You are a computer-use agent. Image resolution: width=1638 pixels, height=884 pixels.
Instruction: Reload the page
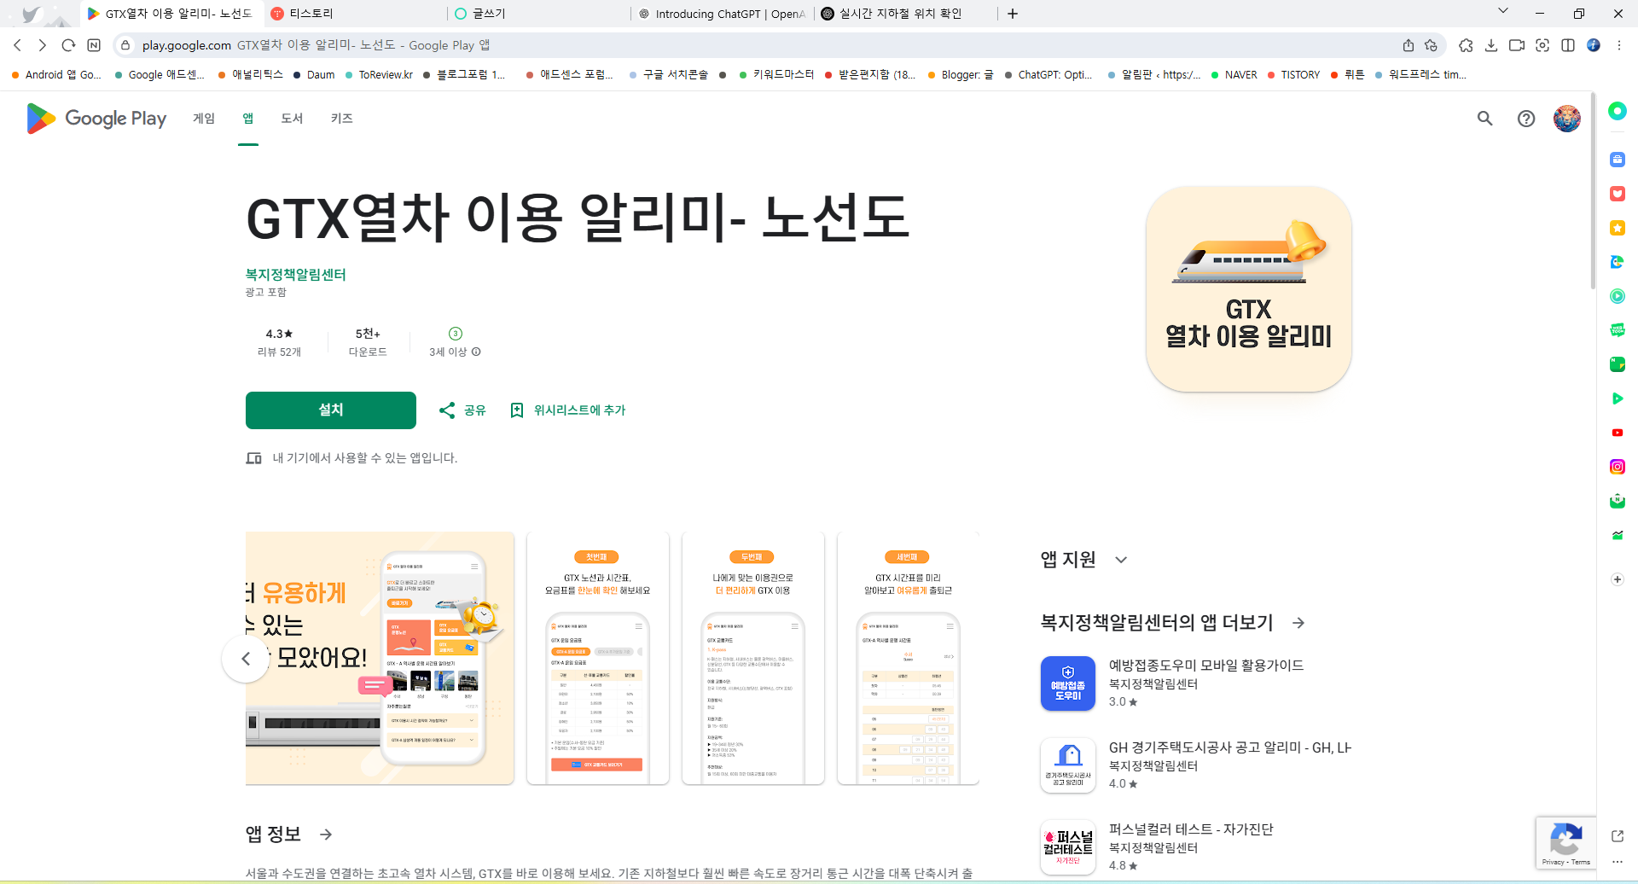pos(68,45)
